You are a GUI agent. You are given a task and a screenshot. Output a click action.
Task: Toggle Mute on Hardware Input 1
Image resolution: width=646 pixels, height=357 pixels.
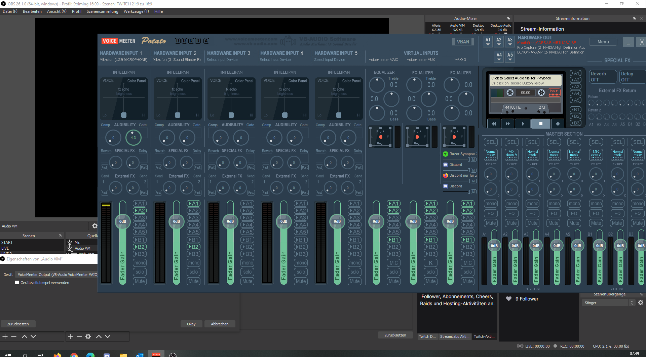[x=140, y=281]
